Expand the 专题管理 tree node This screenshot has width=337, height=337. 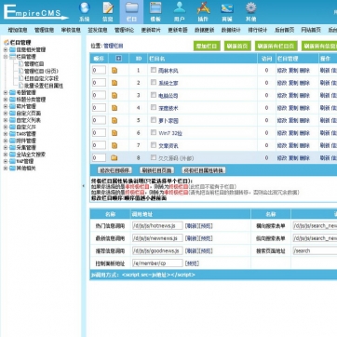tap(6, 92)
